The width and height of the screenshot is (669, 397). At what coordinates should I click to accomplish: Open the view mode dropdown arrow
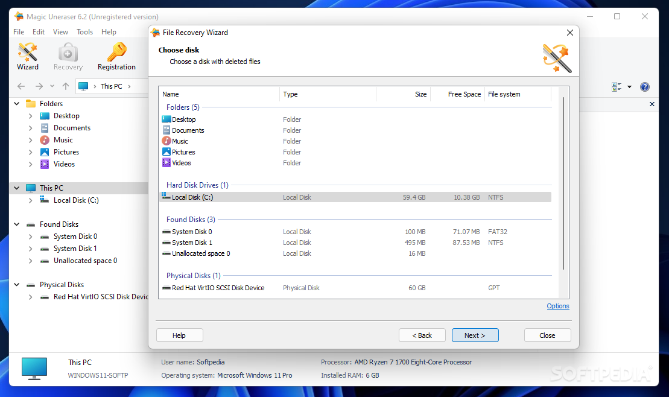(x=629, y=87)
